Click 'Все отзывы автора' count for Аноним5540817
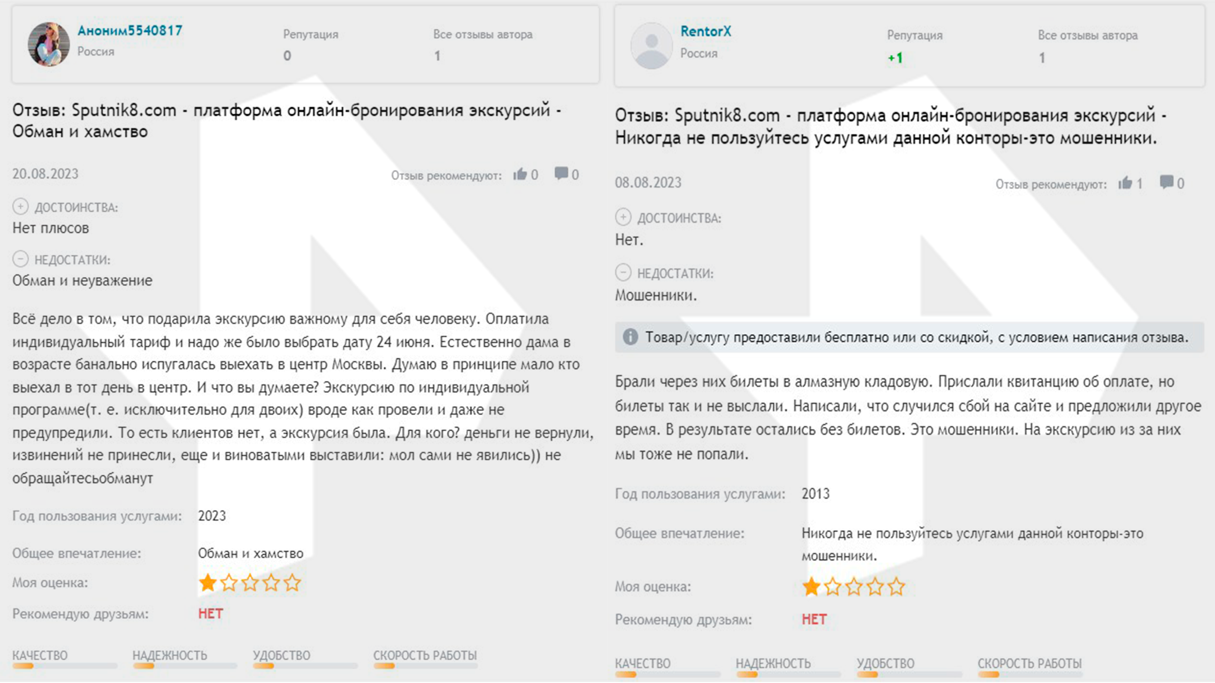Screen dimensions: 1215x683 [437, 56]
